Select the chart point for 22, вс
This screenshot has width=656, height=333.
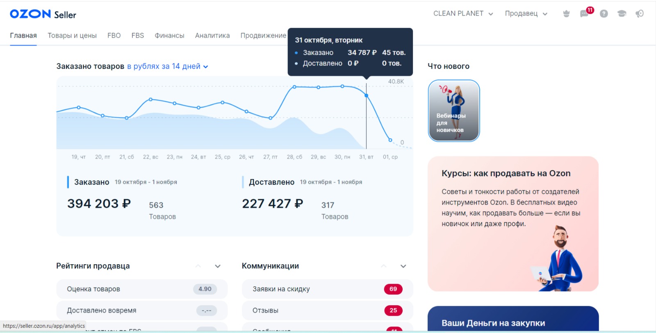point(150,100)
